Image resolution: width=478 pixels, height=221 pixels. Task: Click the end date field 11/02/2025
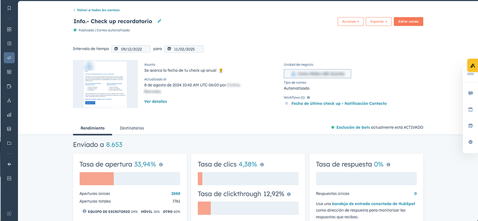(x=184, y=49)
